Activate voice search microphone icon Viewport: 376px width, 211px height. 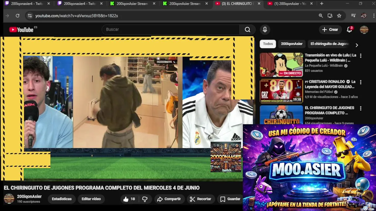tap(265, 30)
